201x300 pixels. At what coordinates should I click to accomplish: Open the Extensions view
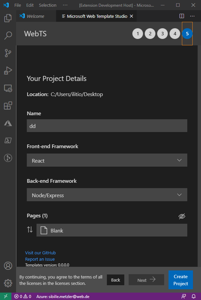pos(8,105)
